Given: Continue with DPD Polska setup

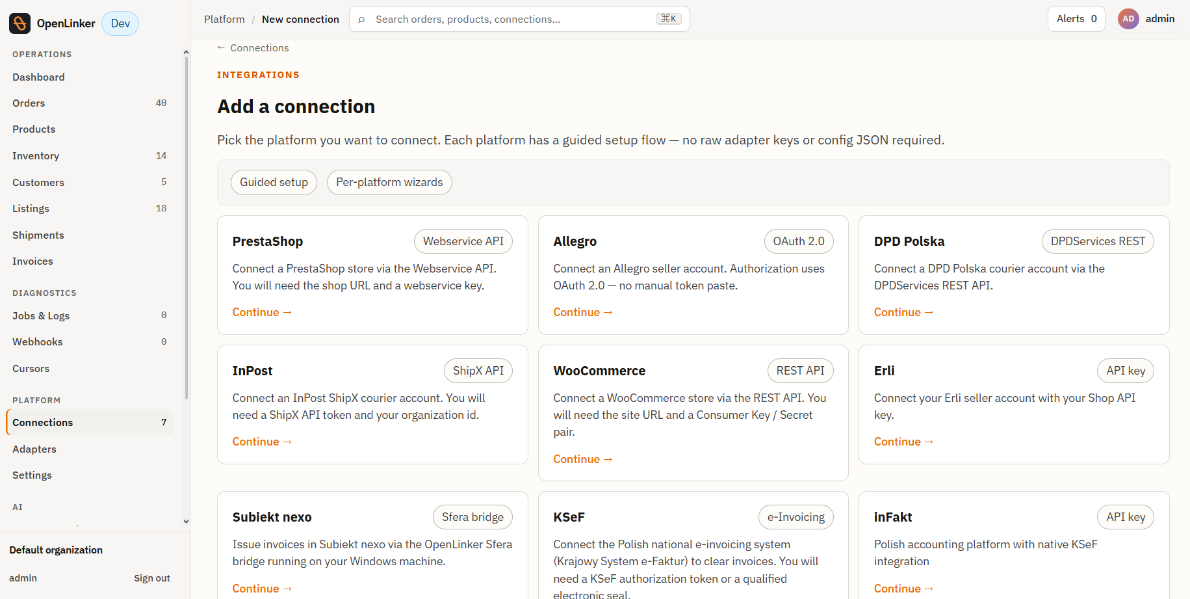Looking at the screenshot, I should point(904,312).
